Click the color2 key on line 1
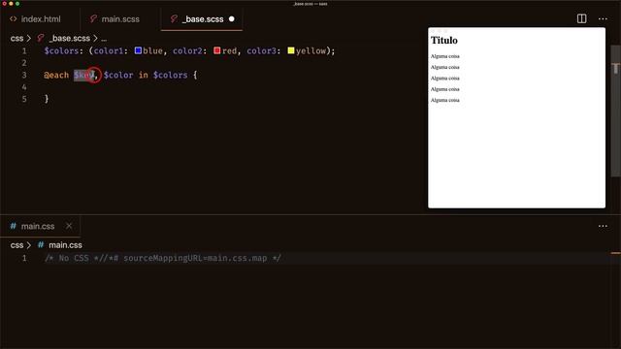Screen dimensions: 621x349 (187, 51)
